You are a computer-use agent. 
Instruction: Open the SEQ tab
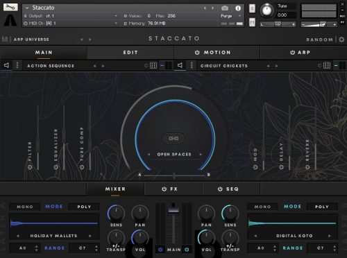[x=228, y=189]
